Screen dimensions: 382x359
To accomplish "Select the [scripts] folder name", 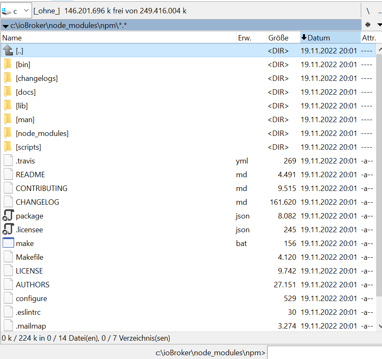I will [x=28, y=147].
